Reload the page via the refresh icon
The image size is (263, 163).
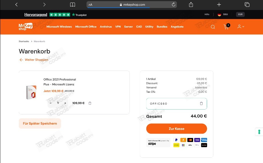point(173,5)
